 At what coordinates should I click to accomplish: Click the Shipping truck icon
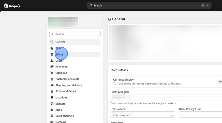(x=52, y=85)
